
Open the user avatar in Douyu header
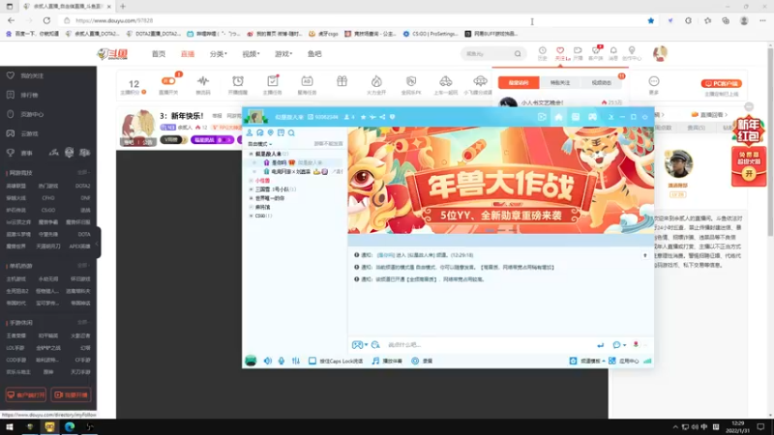[660, 53]
